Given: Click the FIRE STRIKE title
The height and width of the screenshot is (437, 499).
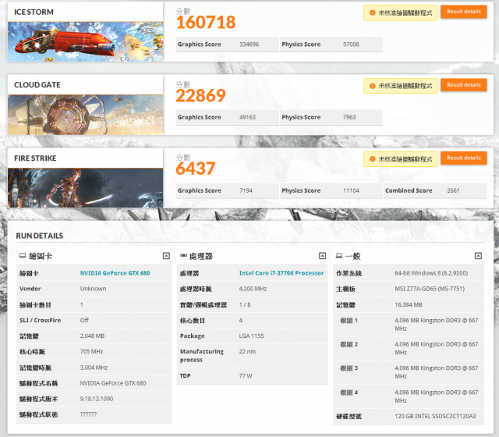Looking at the screenshot, I should point(35,158).
